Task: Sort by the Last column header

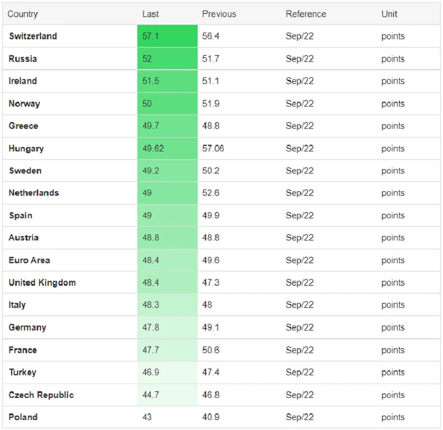Action: pos(150,14)
